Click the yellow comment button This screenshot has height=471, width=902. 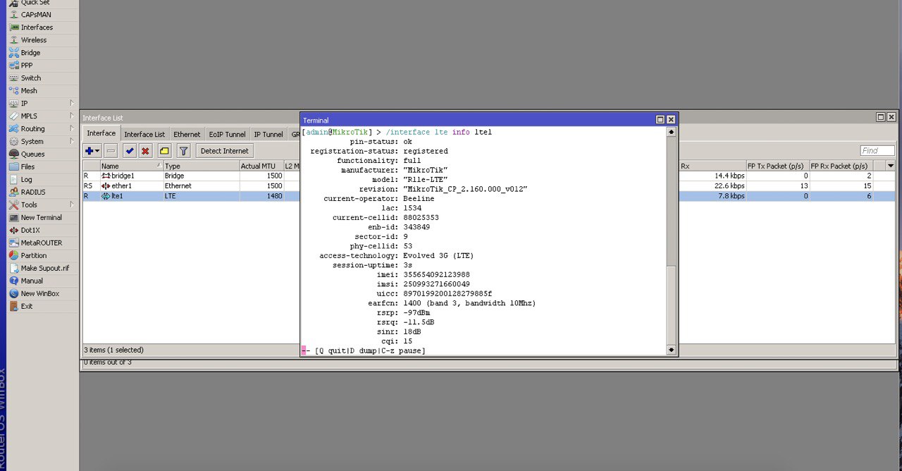point(164,151)
